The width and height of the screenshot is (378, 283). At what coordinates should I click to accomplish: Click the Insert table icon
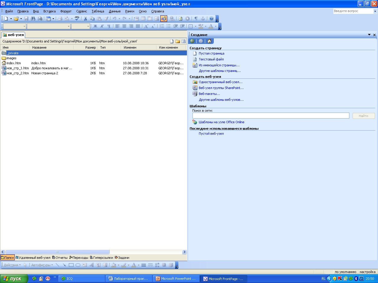point(143,19)
